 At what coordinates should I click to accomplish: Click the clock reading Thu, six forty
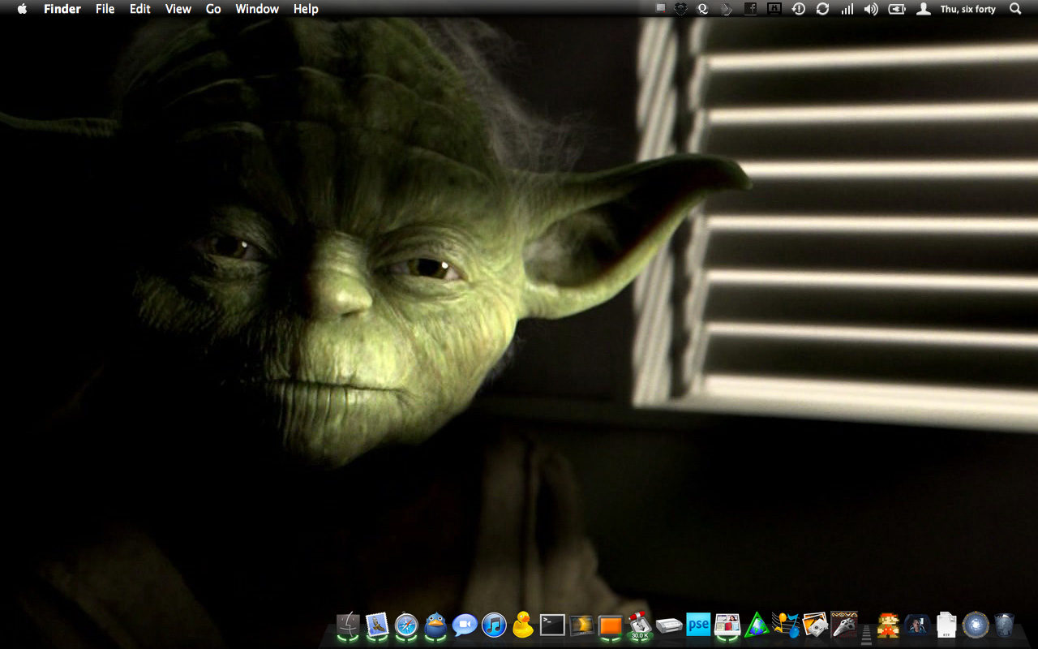[x=968, y=9]
